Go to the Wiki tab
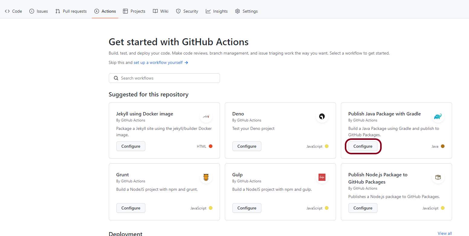This screenshot has height=236, width=469. click(x=160, y=11)
